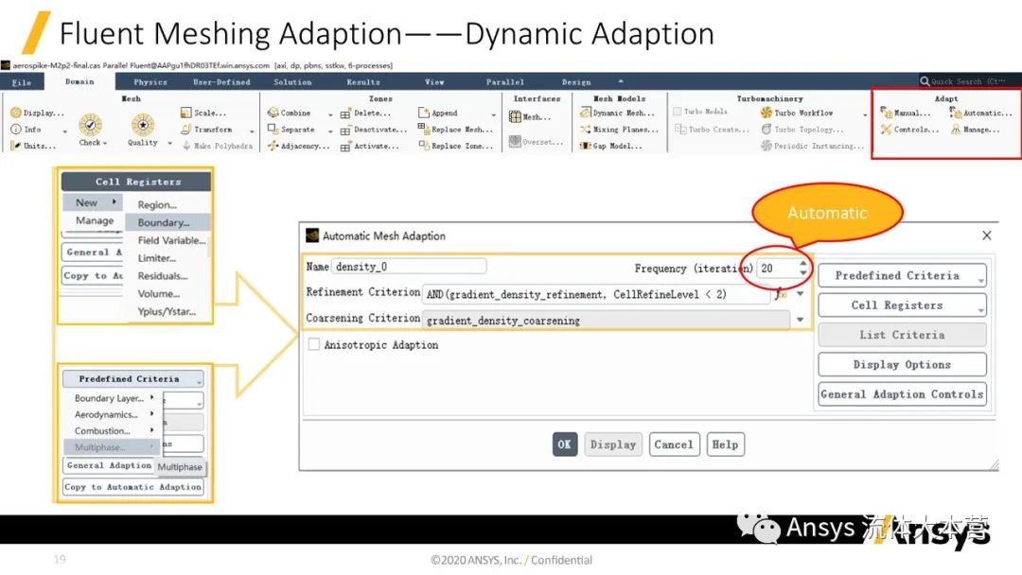Open Display Options

[902, 365]
